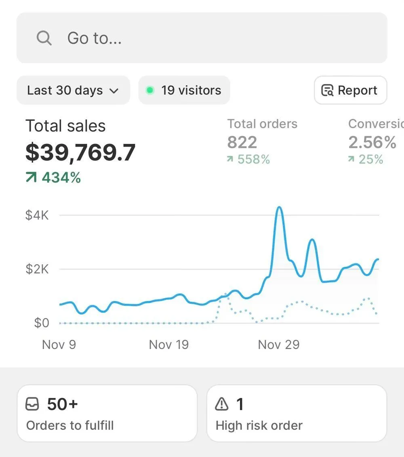404x457 pixels.
Task: Switch to the Total orders metric
Action: 262,124
